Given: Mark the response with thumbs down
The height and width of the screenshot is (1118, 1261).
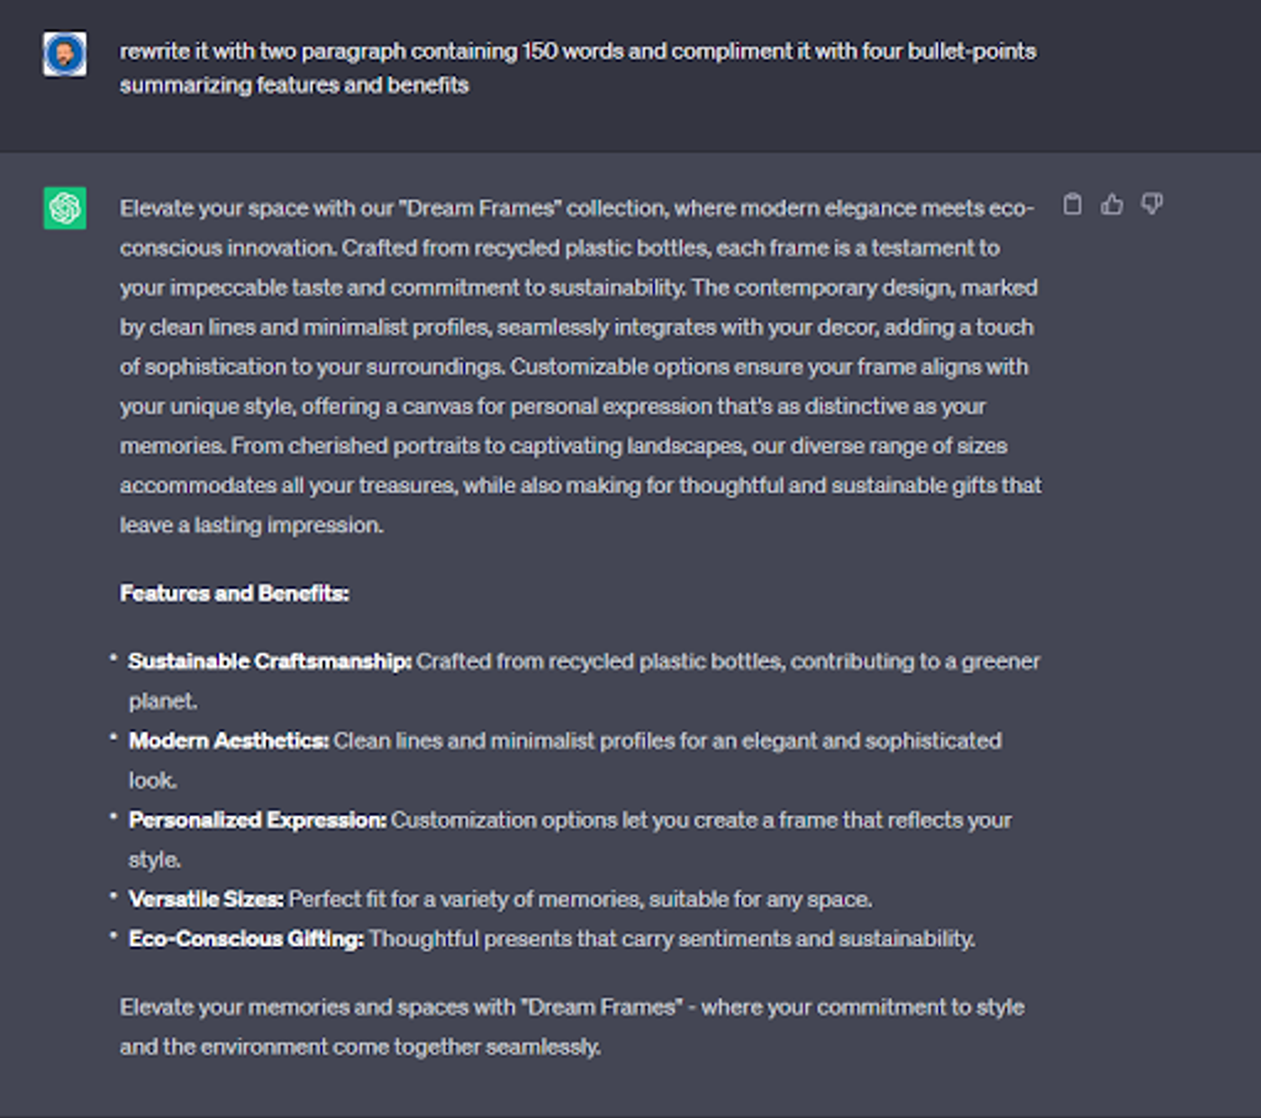Looking at the screenshot, I should [x=1152, y=205].
